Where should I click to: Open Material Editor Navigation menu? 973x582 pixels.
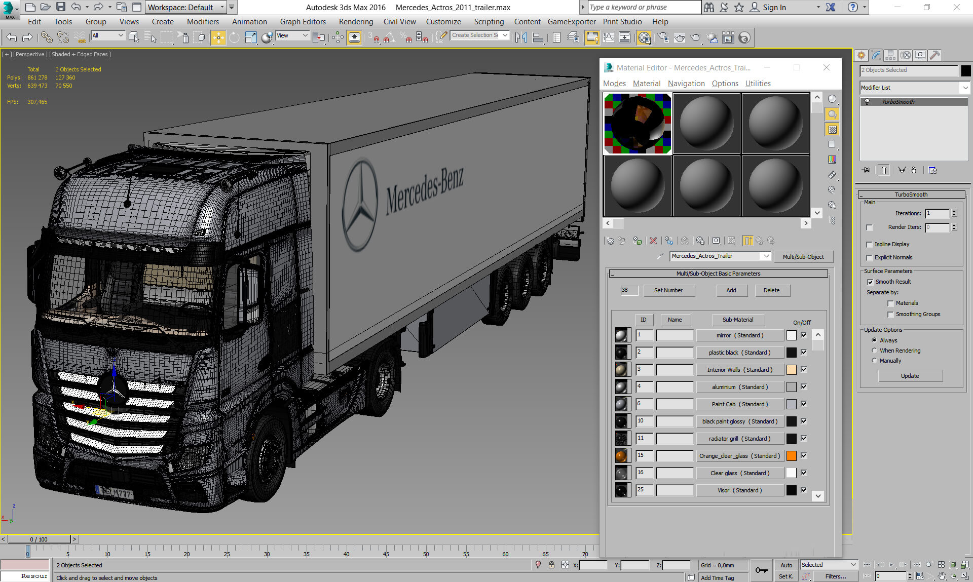coord(686,84)
